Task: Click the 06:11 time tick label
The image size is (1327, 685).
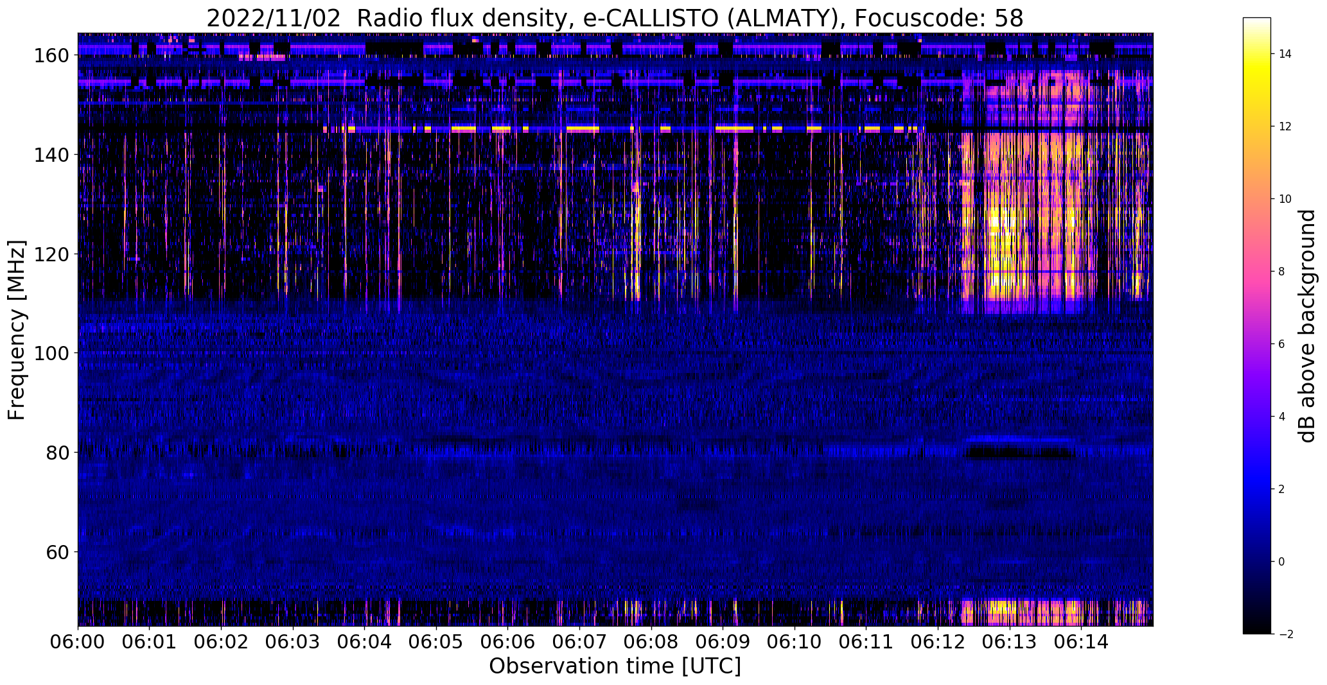Action: point(866,642)
